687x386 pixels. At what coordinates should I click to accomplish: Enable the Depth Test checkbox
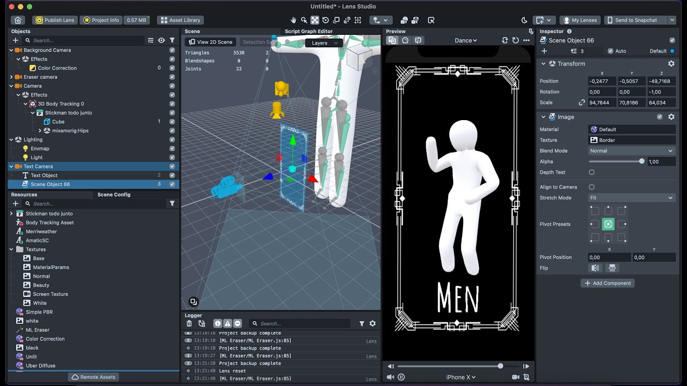pyautogui.click(x=591, y=172)
